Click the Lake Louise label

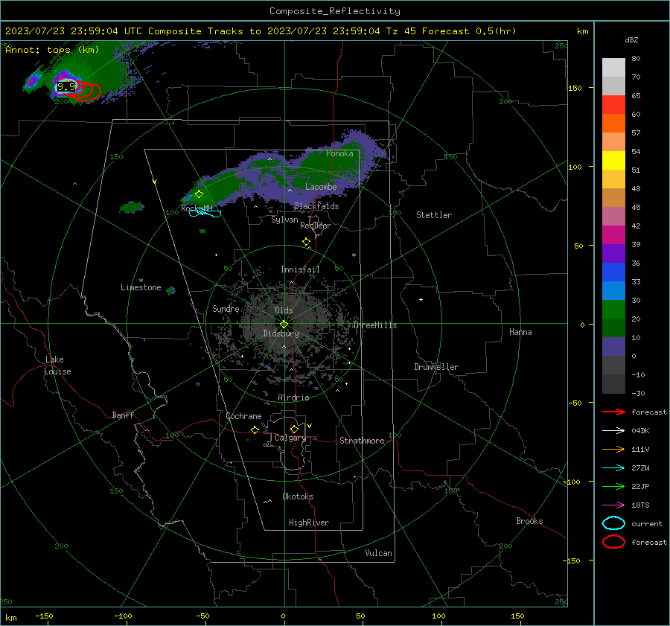57,365
